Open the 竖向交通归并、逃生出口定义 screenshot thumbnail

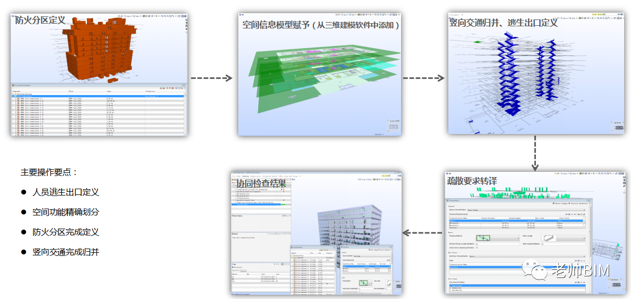[536, 73]
